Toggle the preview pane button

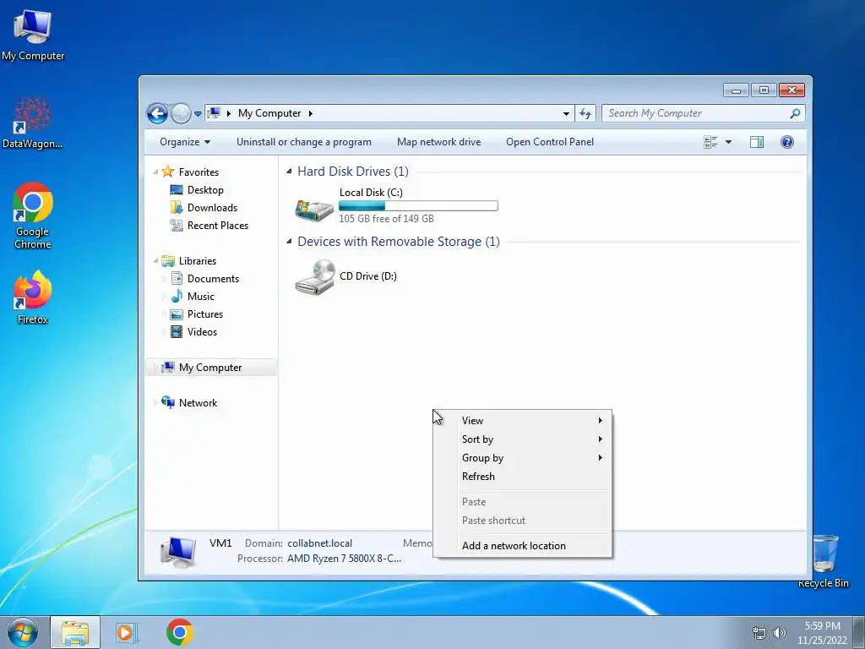click(x=757, y=142)
